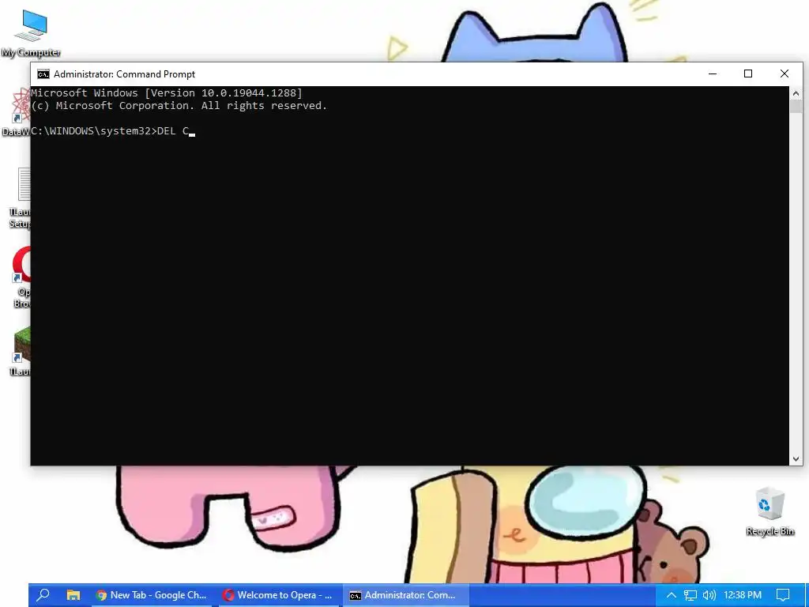Open the notification center icon
This screenshot has height=607, width=809.
click(x=783, y=595)
